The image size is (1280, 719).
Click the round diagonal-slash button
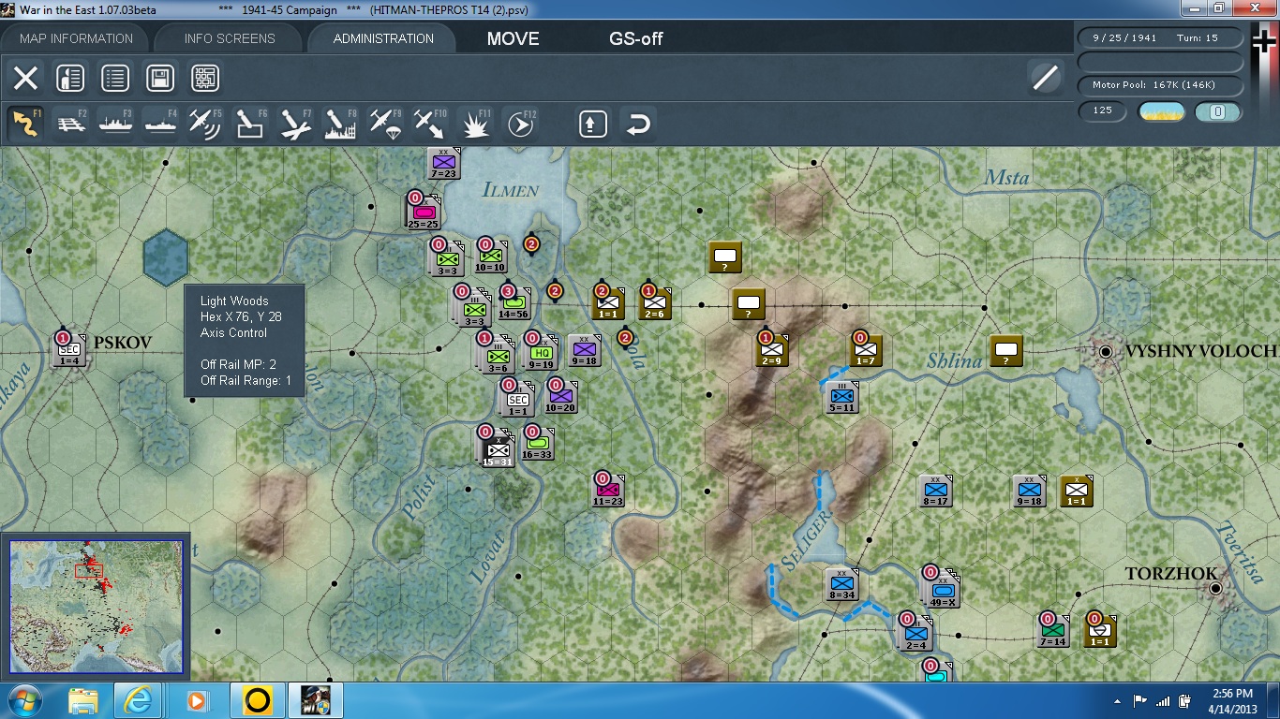pyautogui.click(x=1045, y=78)
